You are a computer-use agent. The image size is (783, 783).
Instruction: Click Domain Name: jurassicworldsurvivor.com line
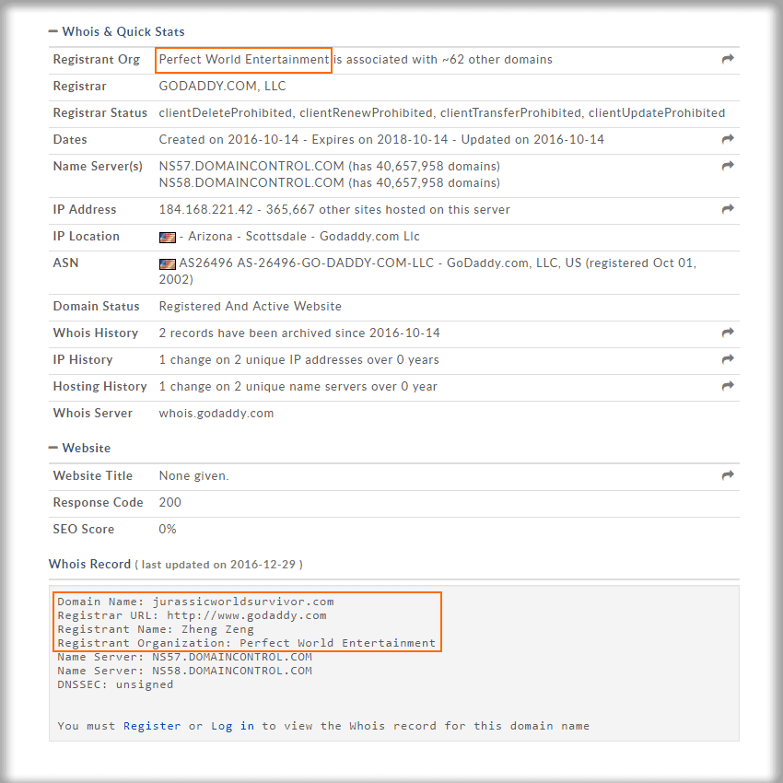point(195,602)
